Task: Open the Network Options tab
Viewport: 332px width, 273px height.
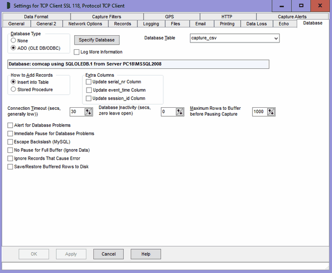Action: (x=85, y=24)
